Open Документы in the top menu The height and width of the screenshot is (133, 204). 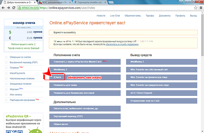[165, 16]
